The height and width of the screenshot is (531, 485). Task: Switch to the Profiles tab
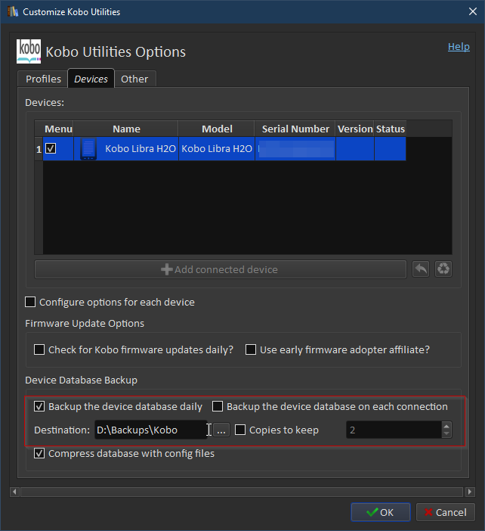click(43, 79)
